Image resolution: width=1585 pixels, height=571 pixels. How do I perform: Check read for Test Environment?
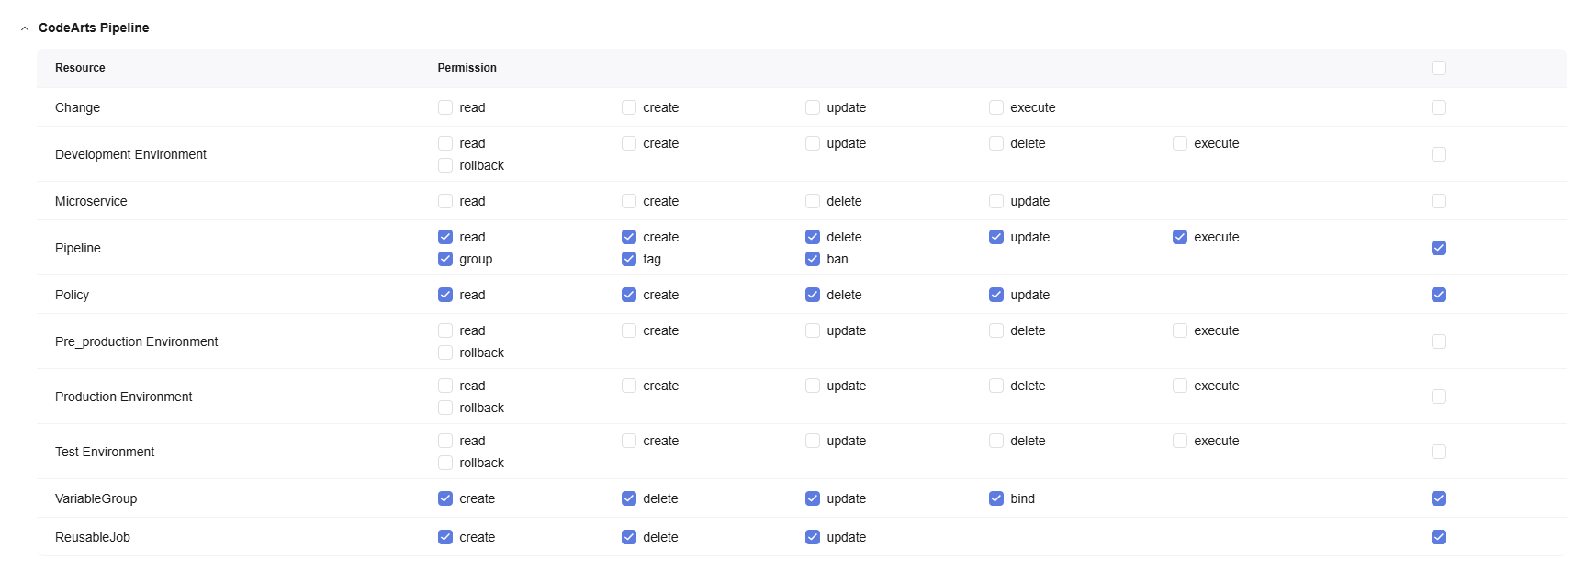445,441
